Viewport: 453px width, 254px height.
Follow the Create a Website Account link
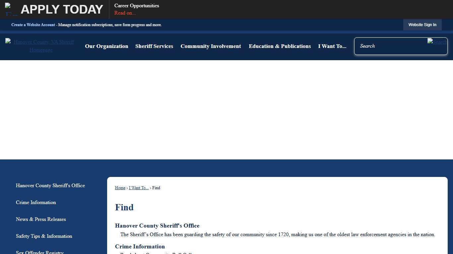point(33,25)
